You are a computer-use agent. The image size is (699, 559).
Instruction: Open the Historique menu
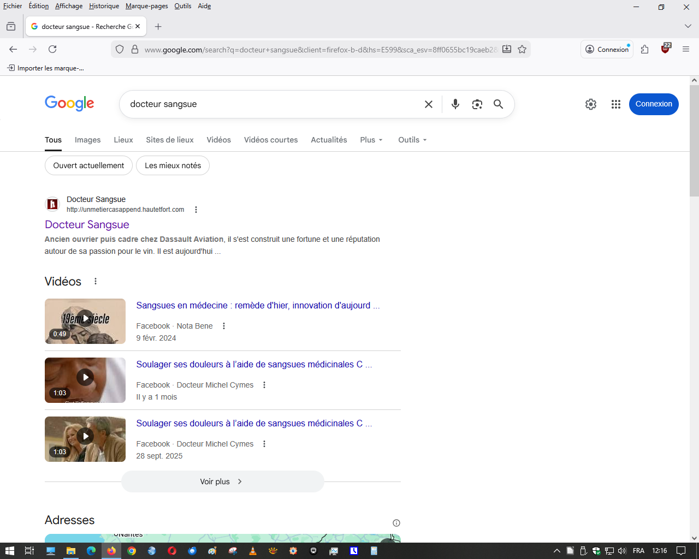point(104,6)
